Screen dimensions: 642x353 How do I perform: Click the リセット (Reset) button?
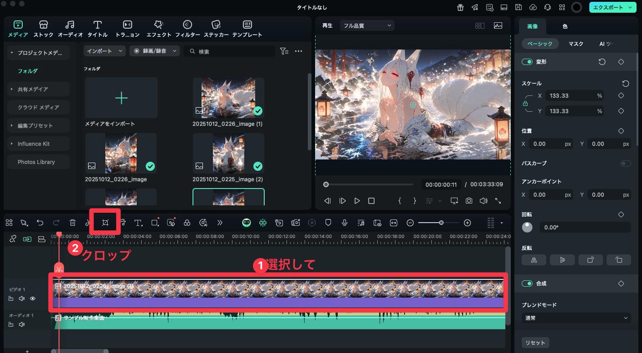click(535, 343)
